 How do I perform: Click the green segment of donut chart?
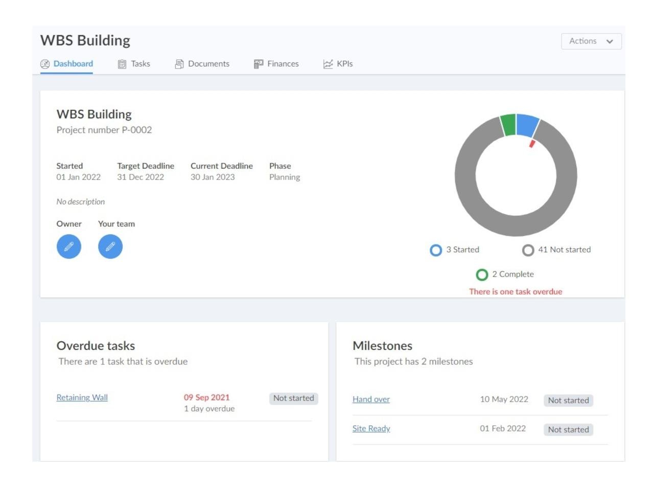(508, 125)
